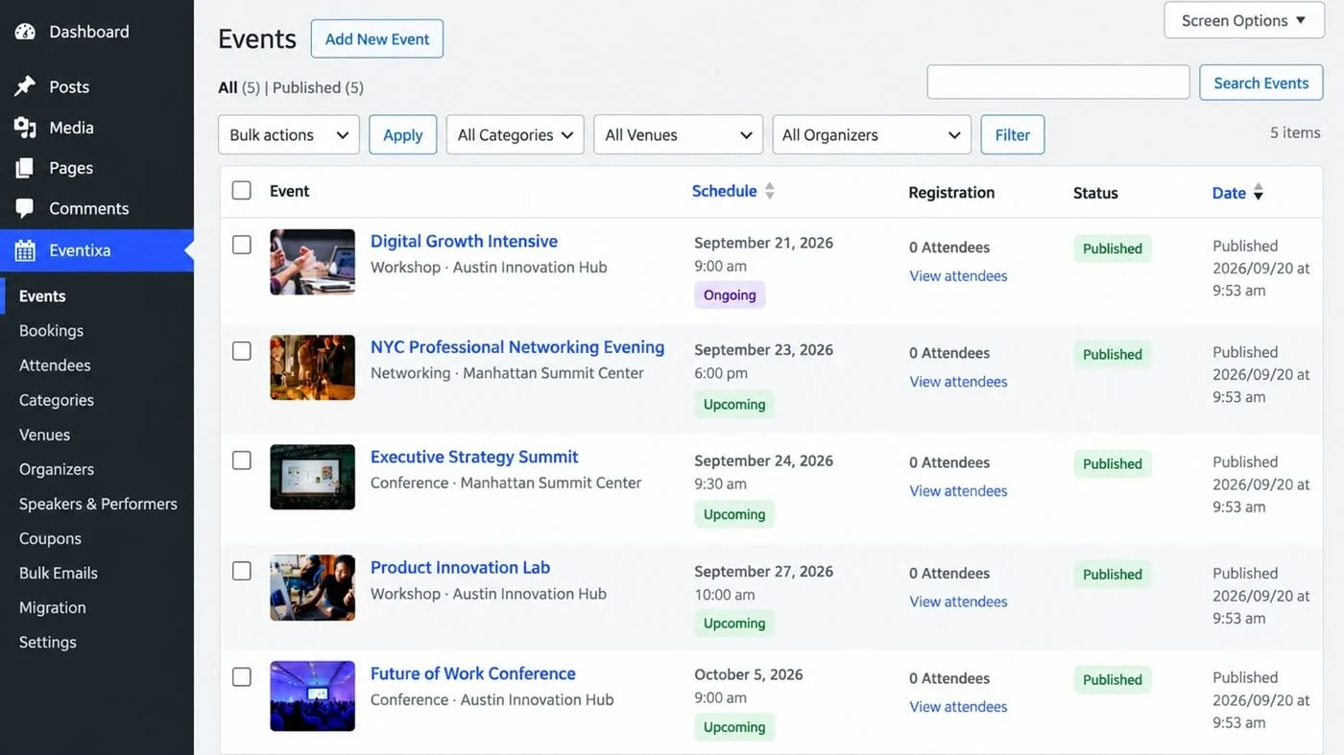Click the Filter button
This screenshot has width=1344, height=755.
pos(1013,135)
